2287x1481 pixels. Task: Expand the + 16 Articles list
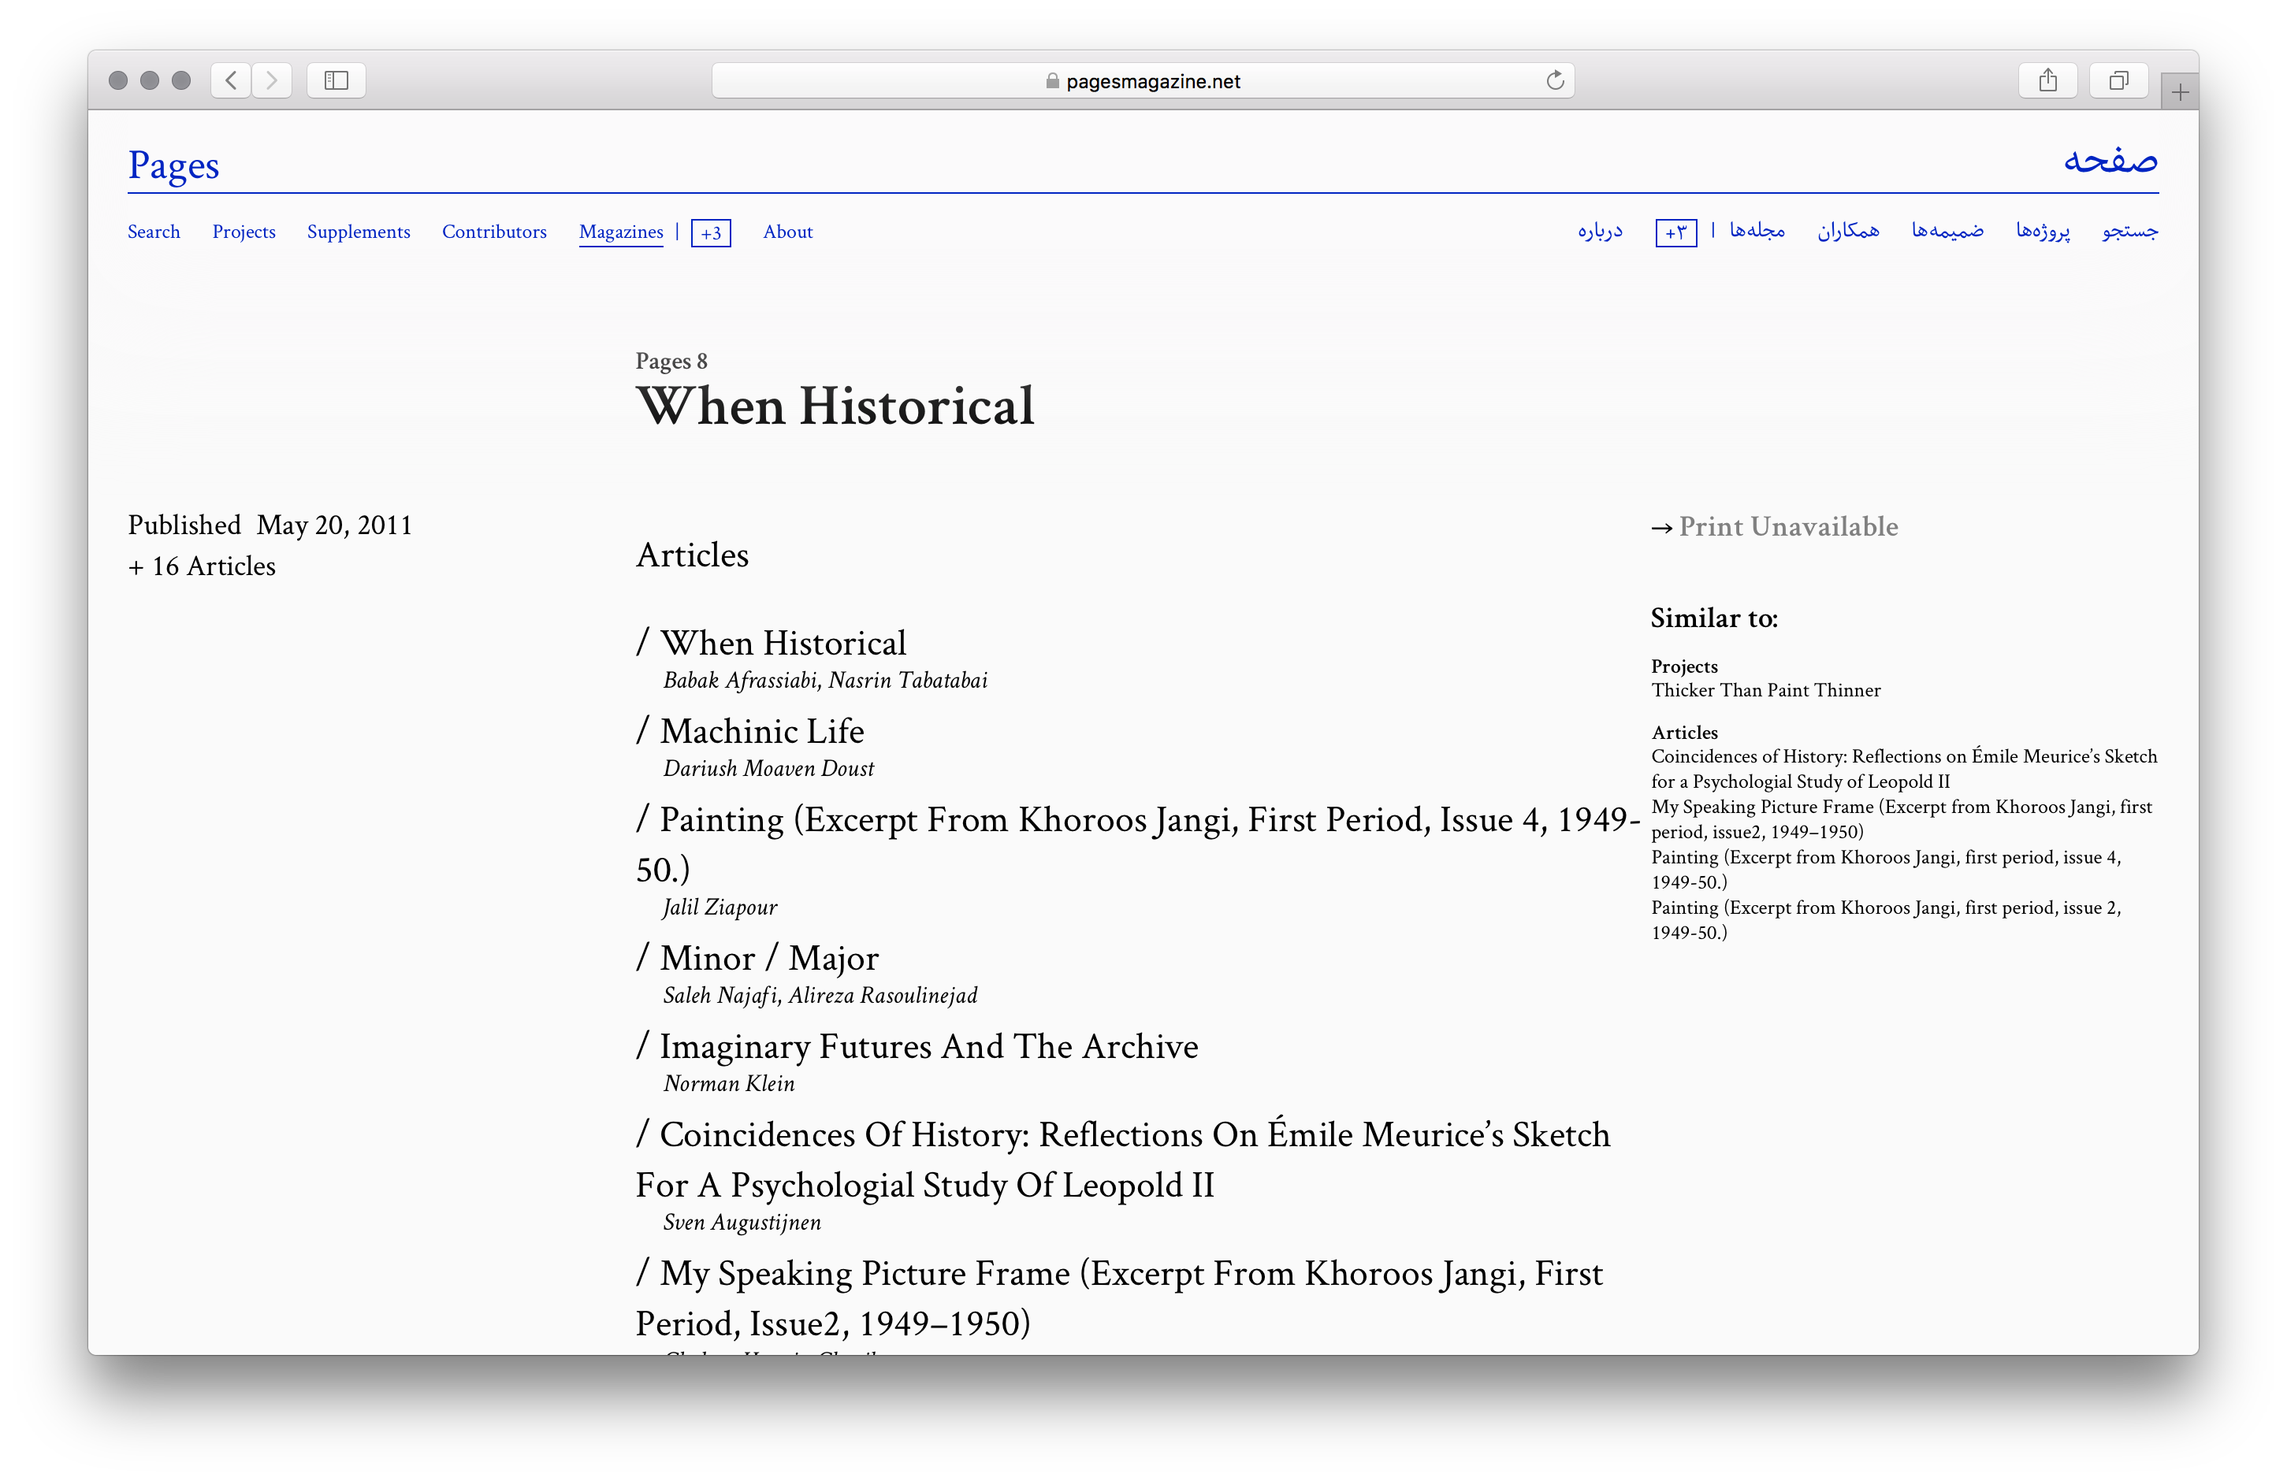pyautogui.click(x=202, y=566)
